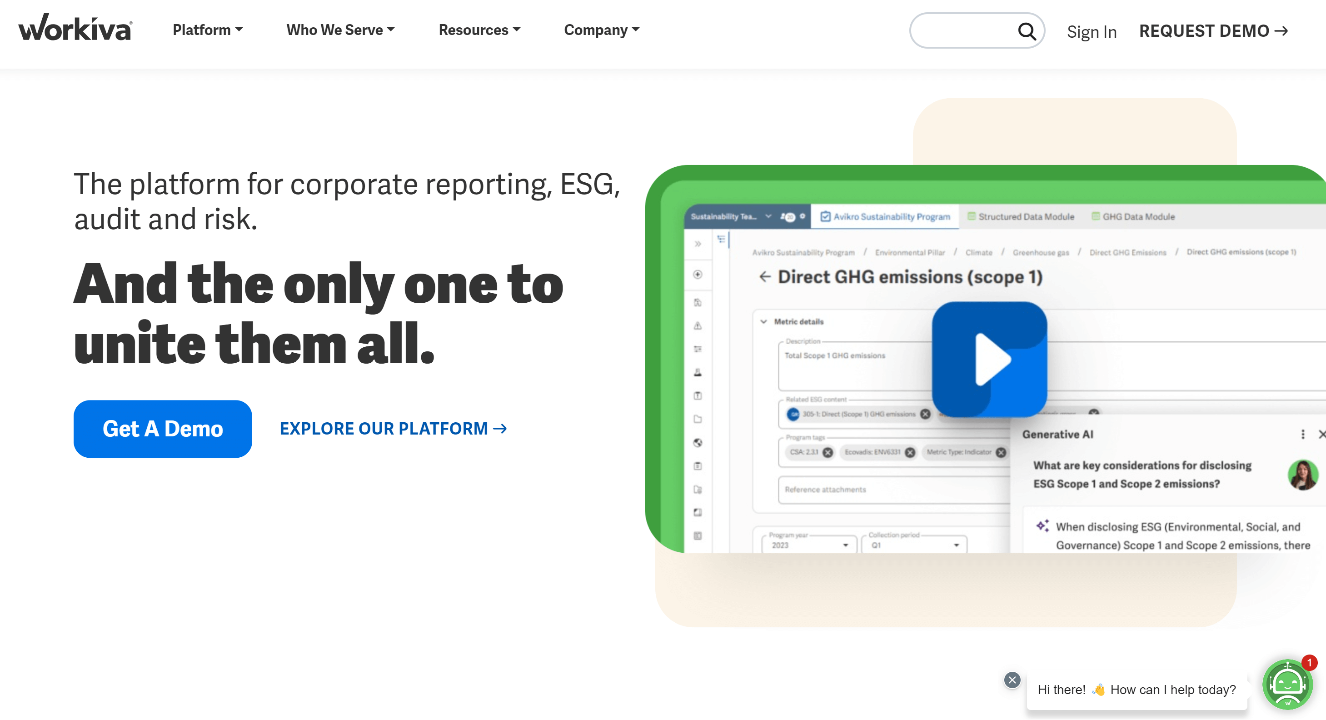Remove the CSA: 2.3.1 program tag
The width and height of the screenshot is (1326, 720).
[x=828, y=452]
